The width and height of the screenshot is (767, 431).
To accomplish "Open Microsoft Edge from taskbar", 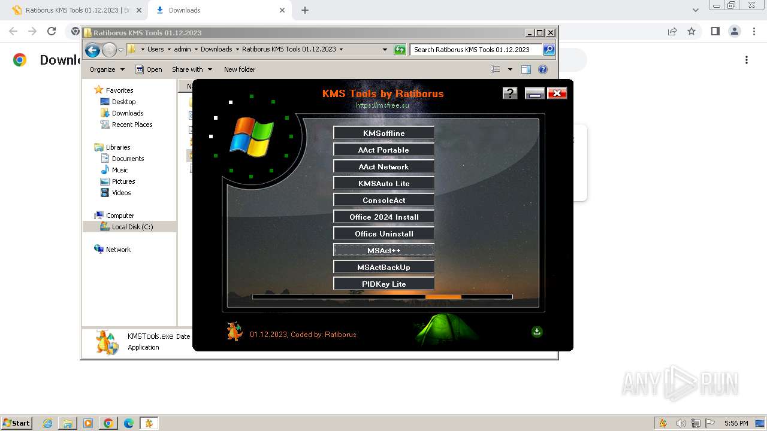I will click(128, 423).
